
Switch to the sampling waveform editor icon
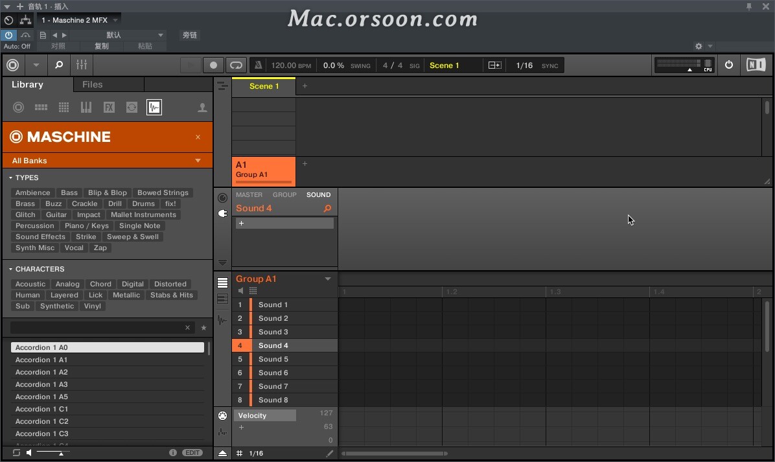[x=222, y=320]
